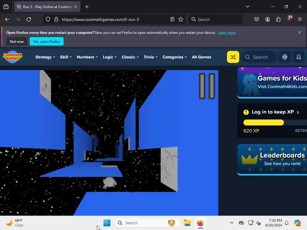Click the Coolmath Games logo
Image resolution: width=307 pixels, height=230 pixels.
[x=13, y=57]
